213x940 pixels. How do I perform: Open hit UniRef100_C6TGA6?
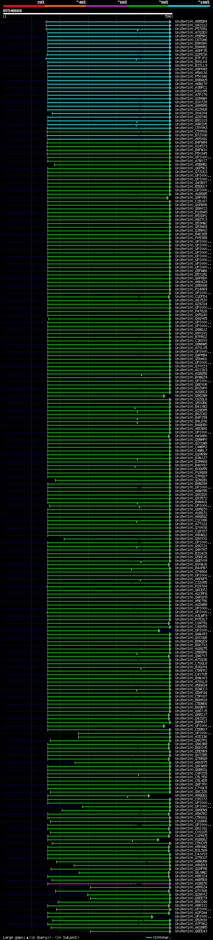[x=191, y=40]
